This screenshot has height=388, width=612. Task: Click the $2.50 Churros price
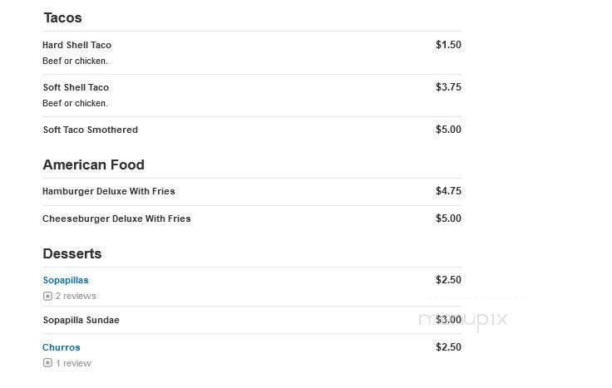448,346
